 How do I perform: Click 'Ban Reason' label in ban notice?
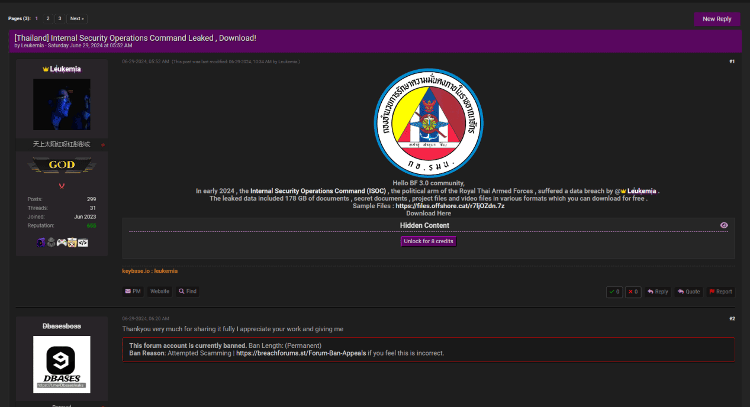pos(146,353)
